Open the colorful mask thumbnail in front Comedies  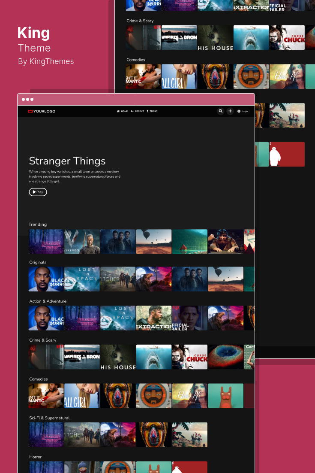(118, 396)
